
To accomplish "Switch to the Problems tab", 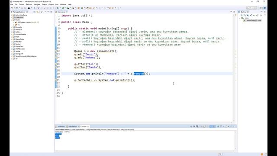I will point(60,127).
